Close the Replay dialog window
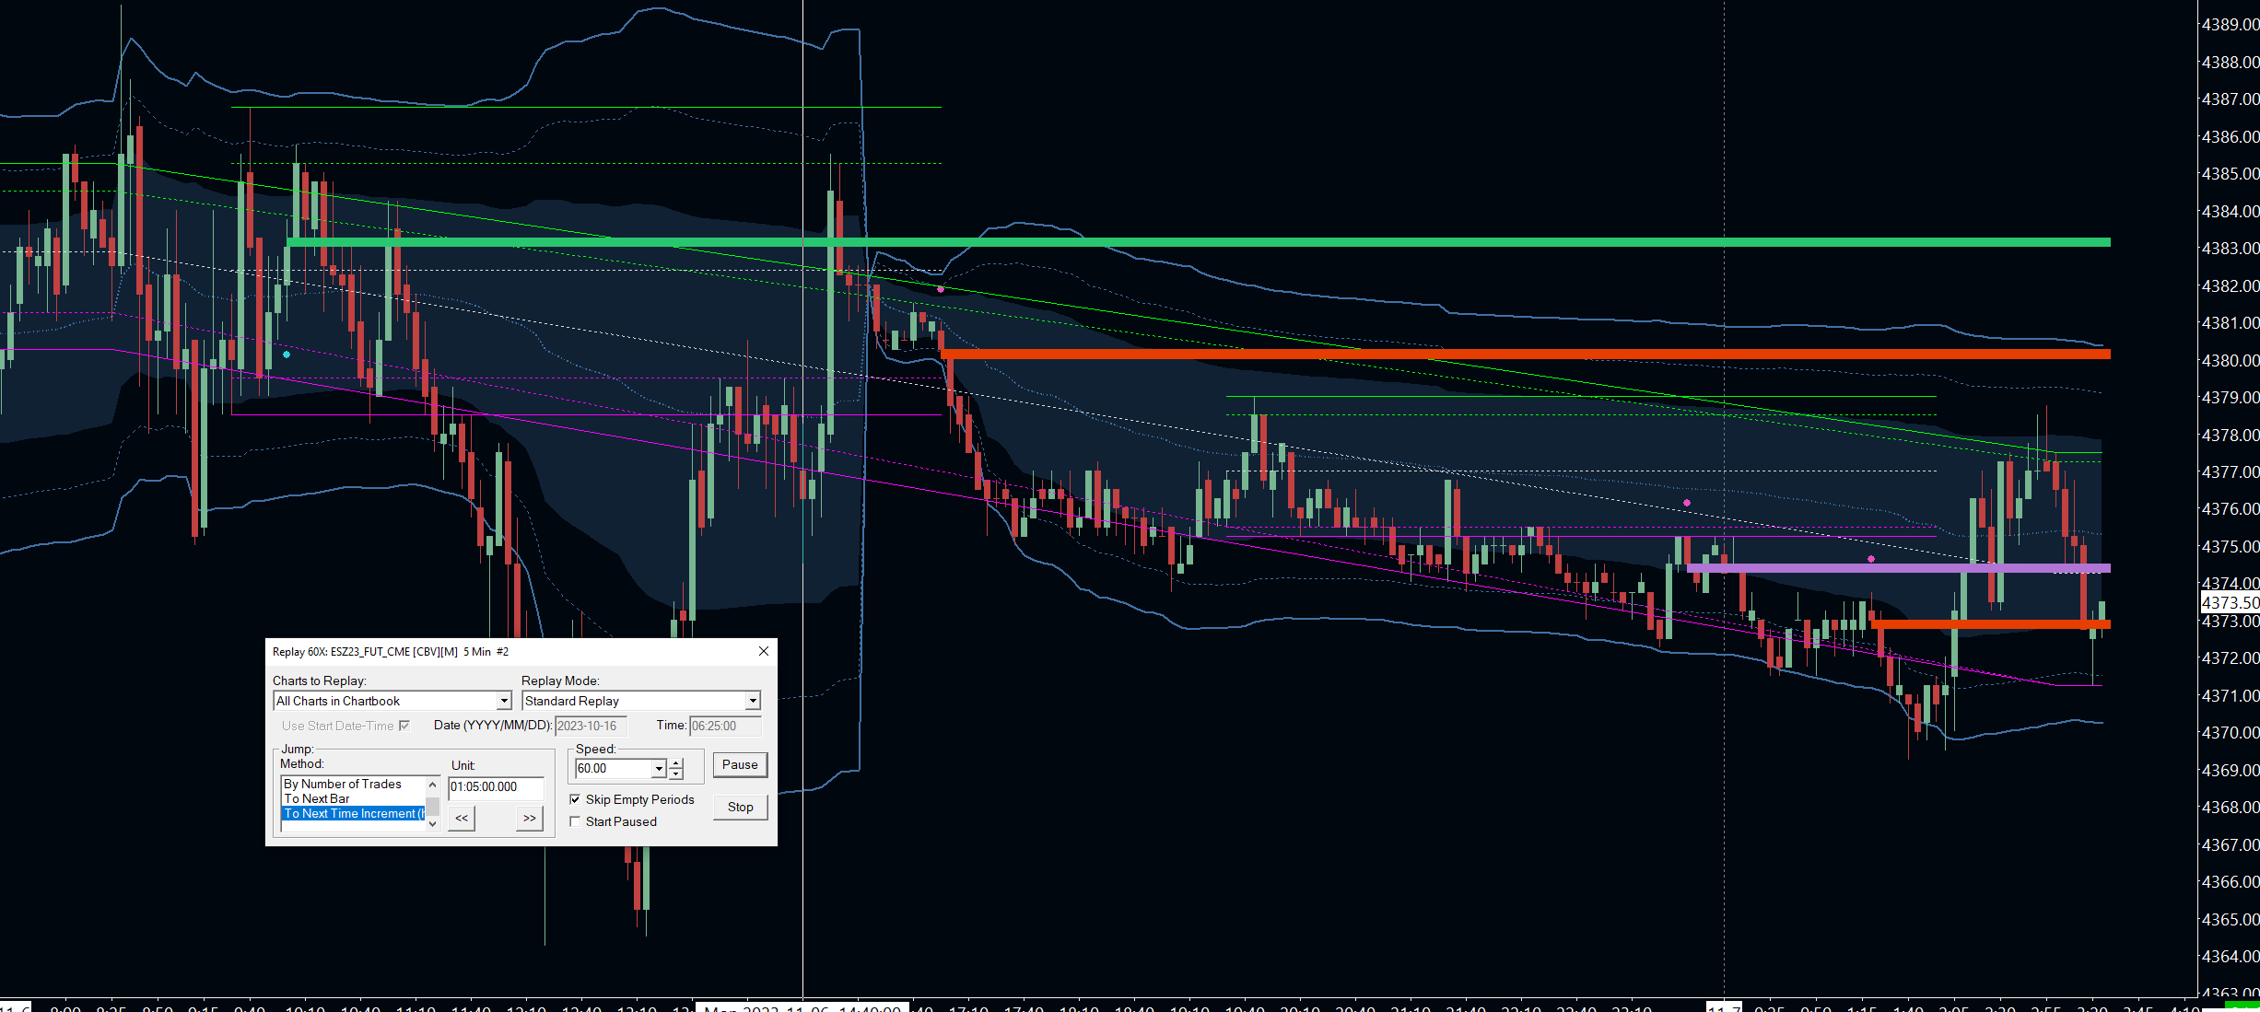The image size is (2260, 1012). tap(763, 651)
